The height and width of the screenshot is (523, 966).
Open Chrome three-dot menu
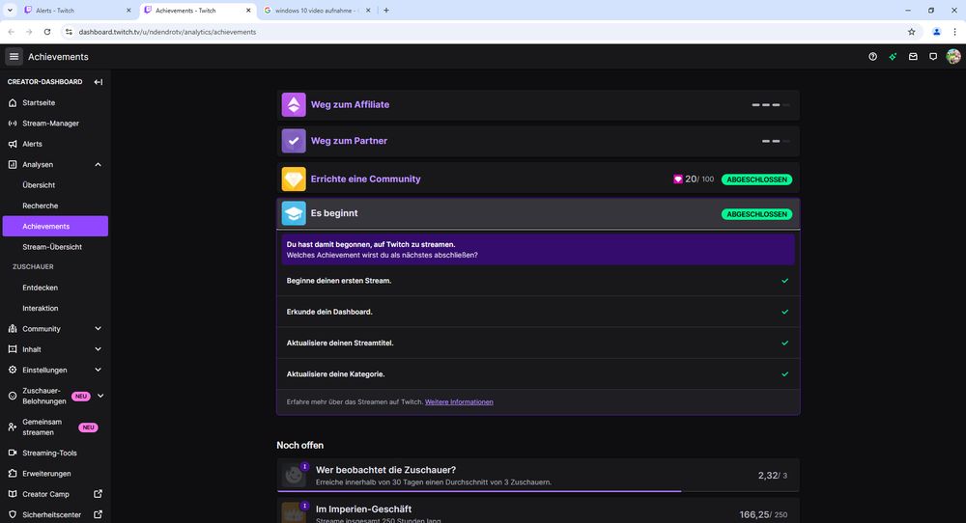[955, 32]
